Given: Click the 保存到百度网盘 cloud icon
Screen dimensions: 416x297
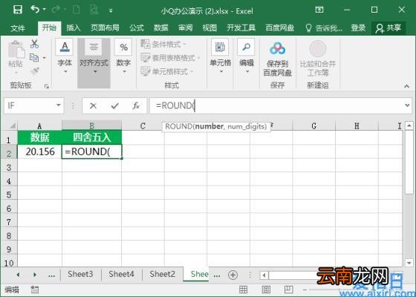Looking at the screenshot, I should (277, 49).
